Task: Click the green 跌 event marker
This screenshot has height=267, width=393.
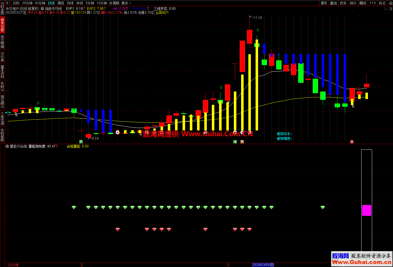Action: [81, 142]
